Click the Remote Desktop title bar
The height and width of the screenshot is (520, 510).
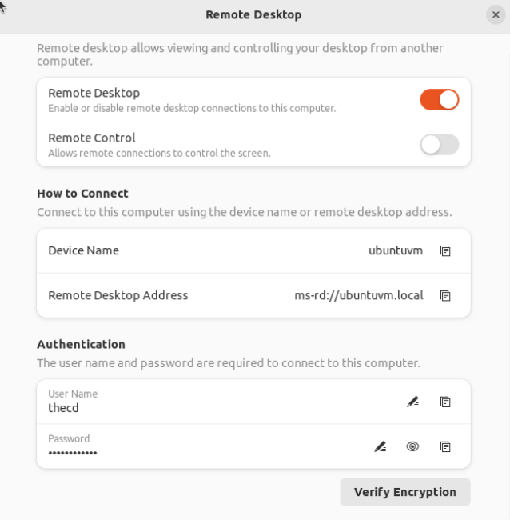(253, 14)
